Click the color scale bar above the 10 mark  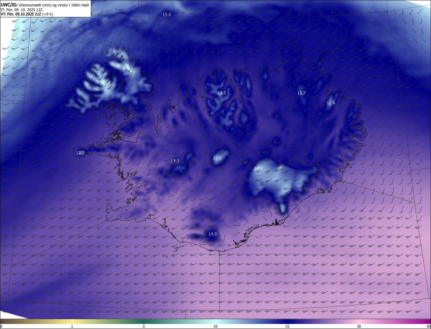215,322
